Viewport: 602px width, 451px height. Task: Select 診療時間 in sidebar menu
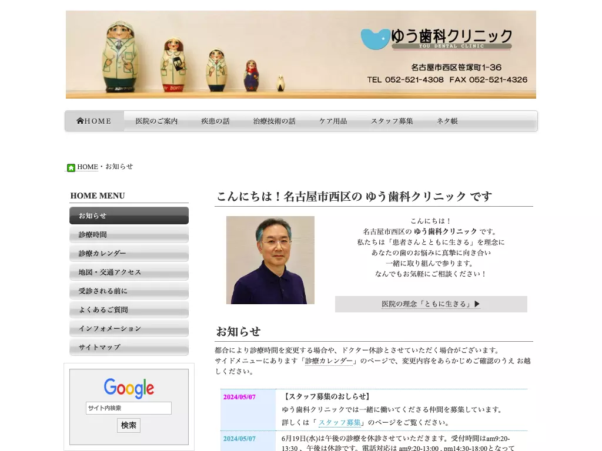point(129,234)
